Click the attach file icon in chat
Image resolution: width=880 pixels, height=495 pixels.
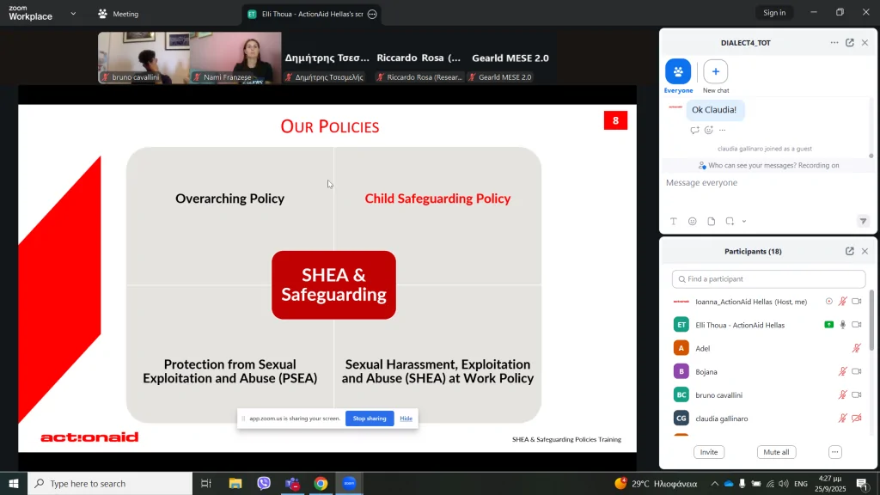pyautogui.click(x=712, y=222)
